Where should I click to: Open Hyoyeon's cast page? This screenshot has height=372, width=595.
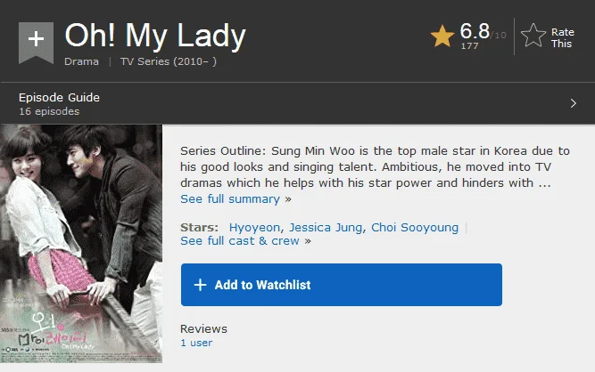tap(254, 228)
